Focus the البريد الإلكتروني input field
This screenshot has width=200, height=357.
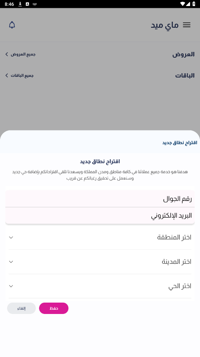(100, 215)
